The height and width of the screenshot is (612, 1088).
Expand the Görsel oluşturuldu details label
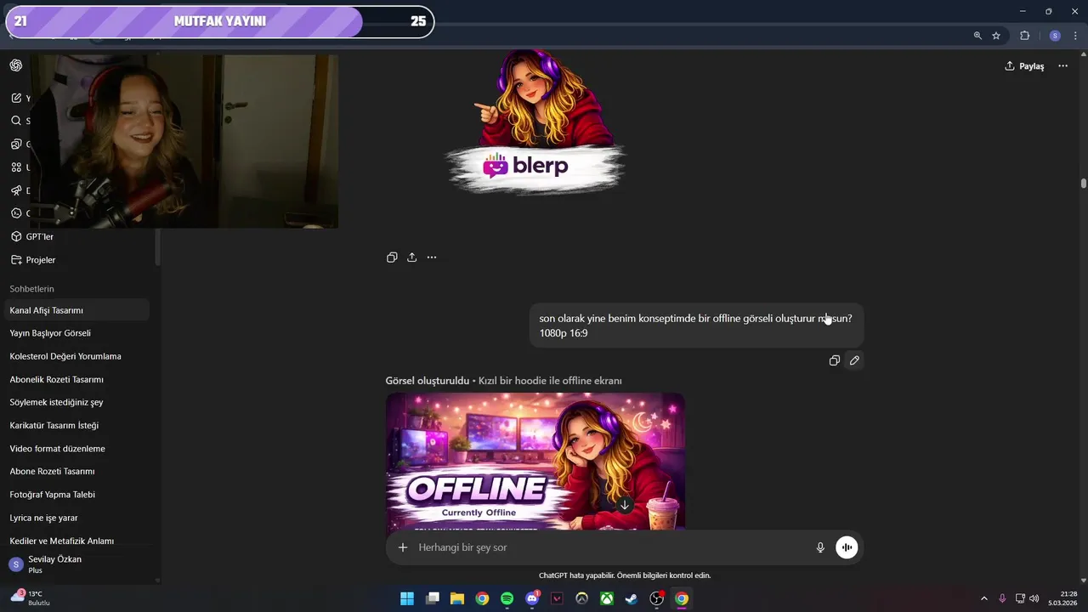tap(503, 381)
